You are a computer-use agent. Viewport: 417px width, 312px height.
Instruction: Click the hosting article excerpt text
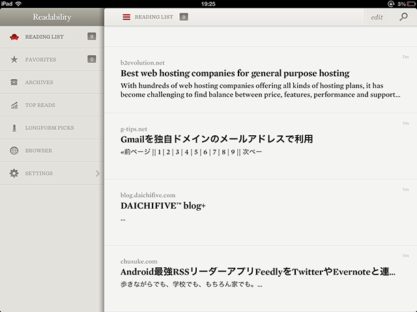pyautogui.click(x=261, y=90)
